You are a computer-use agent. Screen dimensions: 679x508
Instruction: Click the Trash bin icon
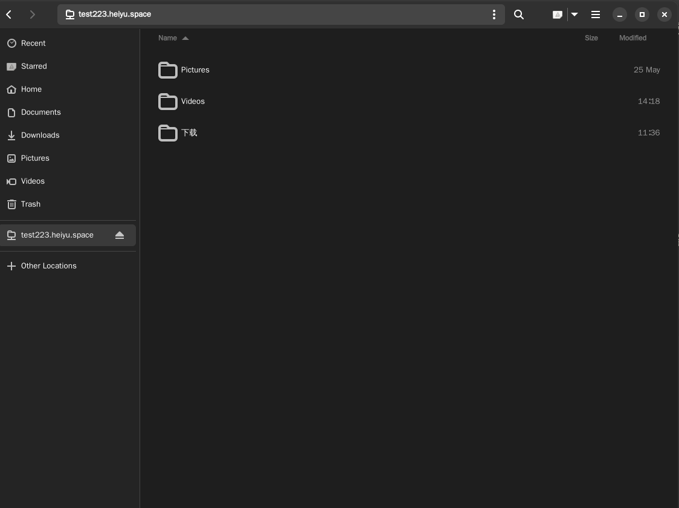point(11,204)
